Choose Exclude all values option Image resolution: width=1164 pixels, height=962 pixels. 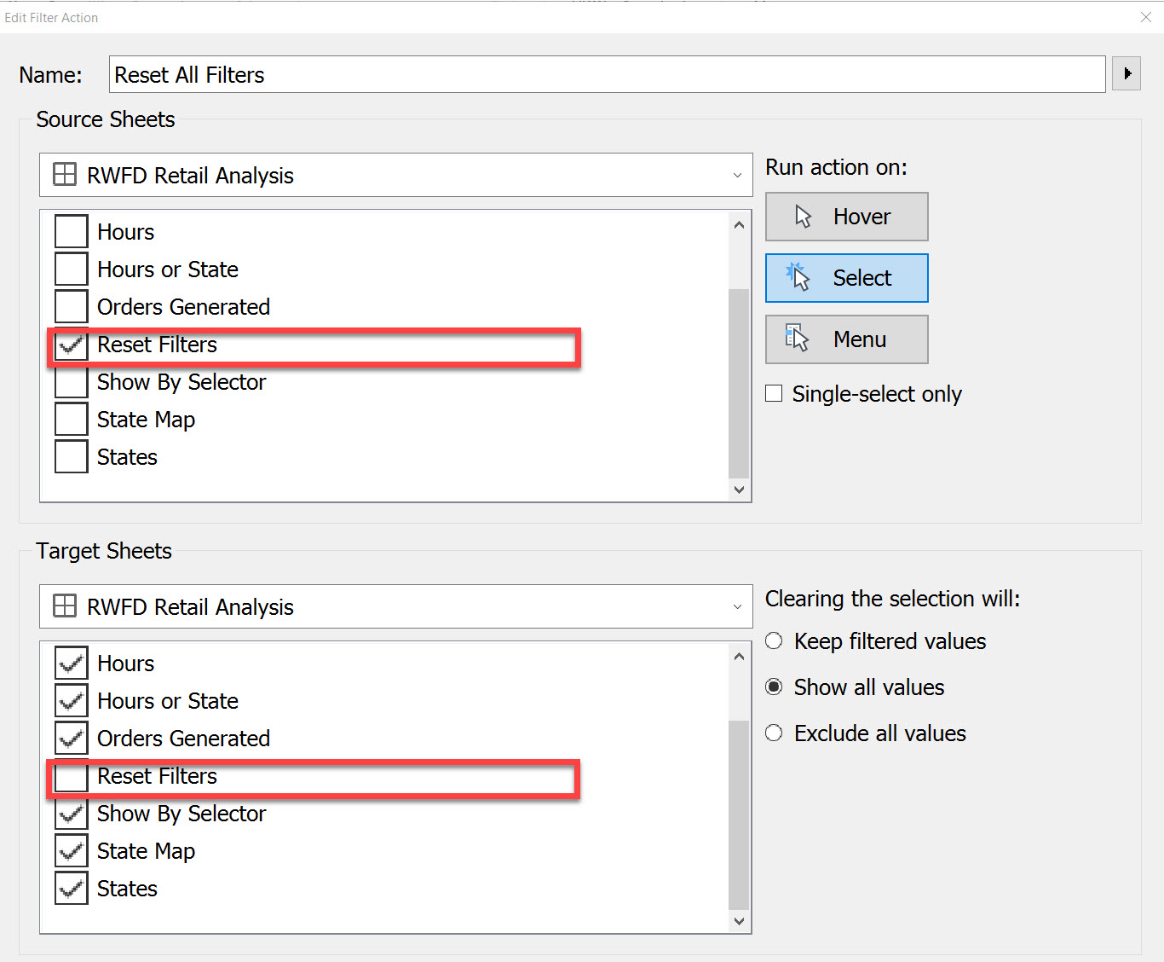pos(774,733)
